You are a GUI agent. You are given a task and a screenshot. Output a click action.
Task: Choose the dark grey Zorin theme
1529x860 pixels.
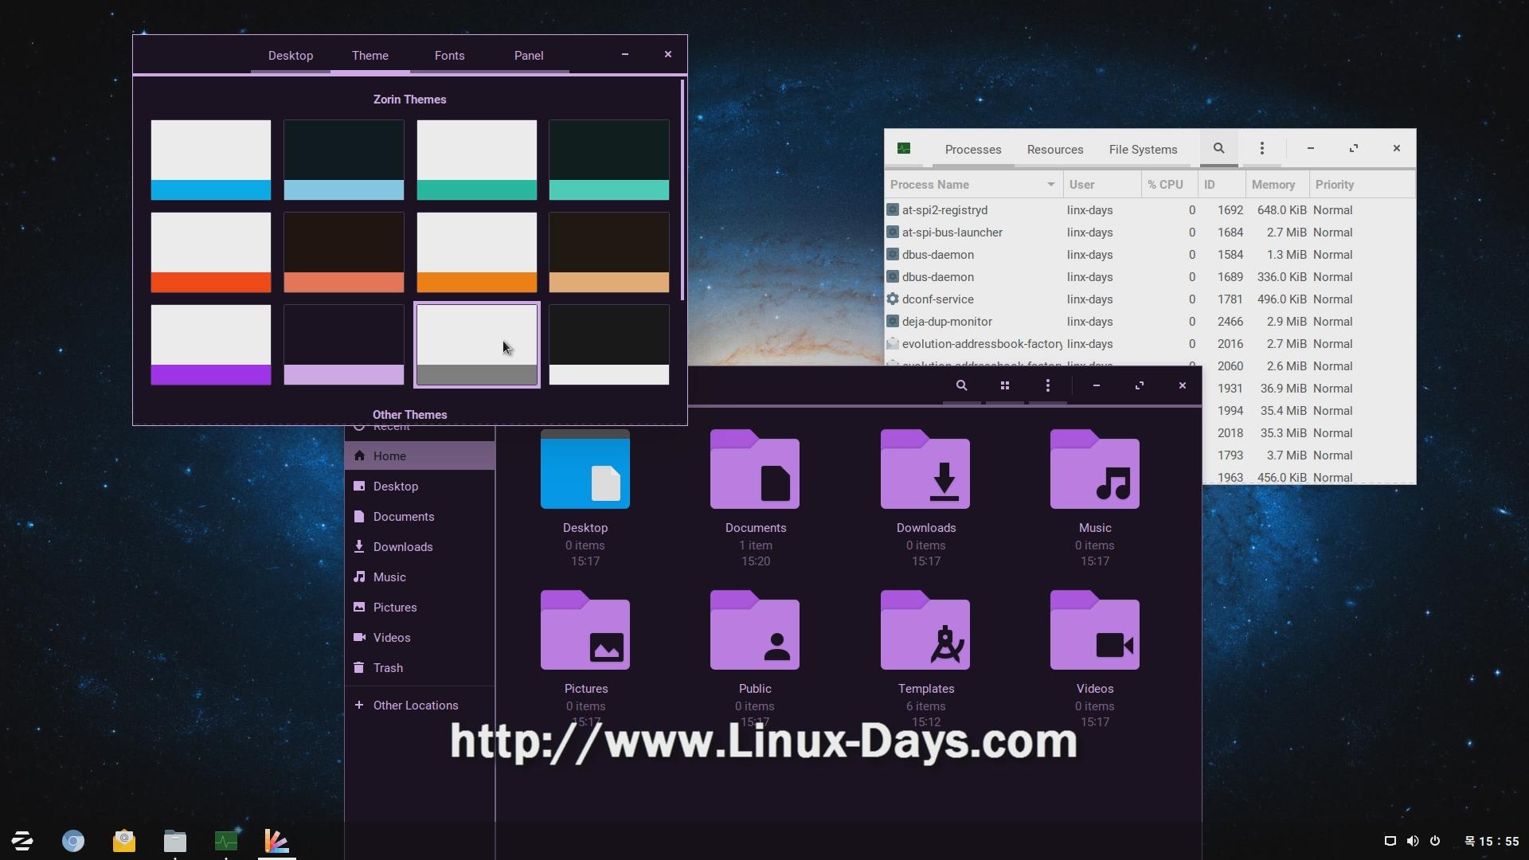[609, 345]
